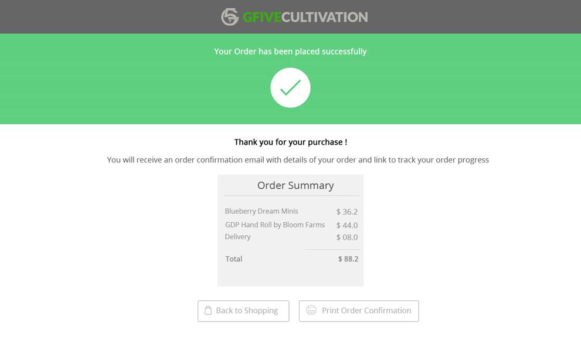The height and width of the screenshot is (346, 581).
Task: Click the $ 36.2 price
Action: [347, 212]
